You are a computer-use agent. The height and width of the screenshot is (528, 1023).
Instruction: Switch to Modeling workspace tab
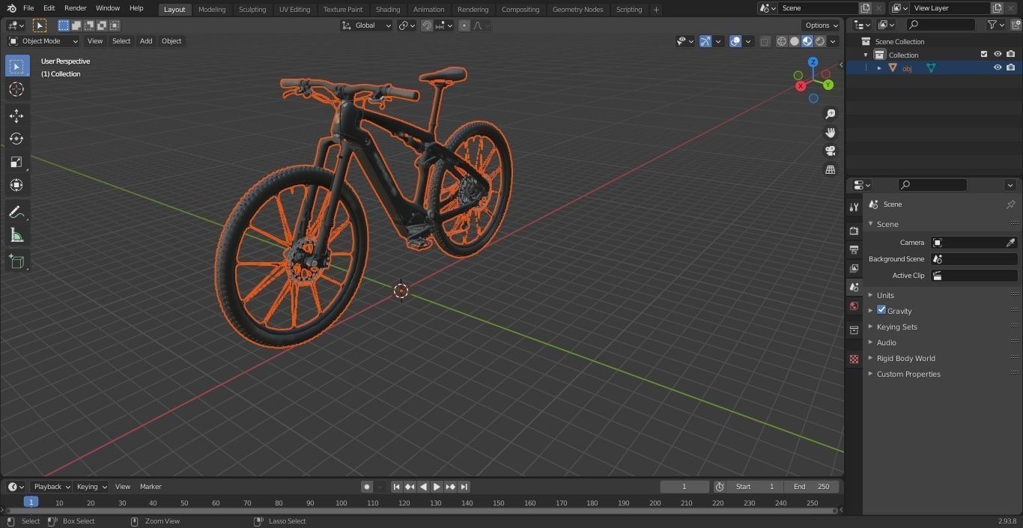[212, 10]
